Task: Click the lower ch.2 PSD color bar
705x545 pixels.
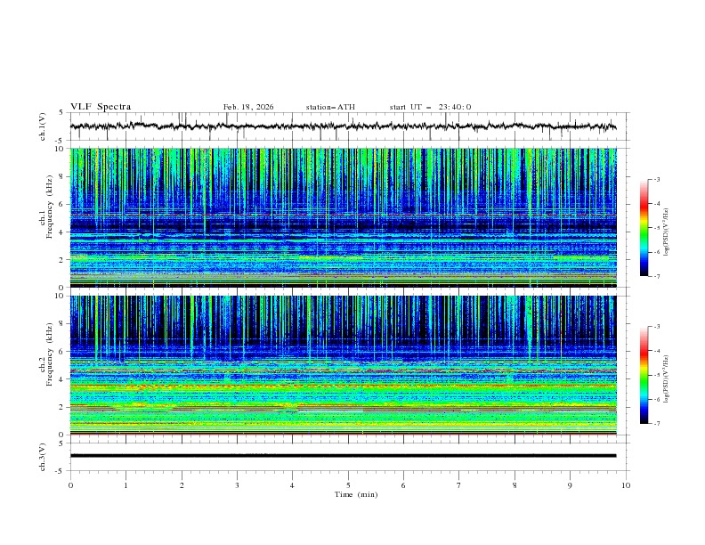Action: coord(644,374)
